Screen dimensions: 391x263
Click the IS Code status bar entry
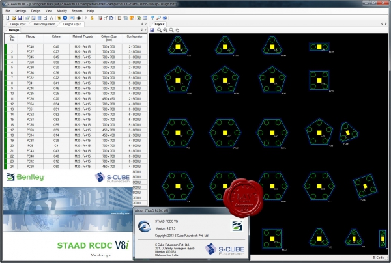(378, 258)
